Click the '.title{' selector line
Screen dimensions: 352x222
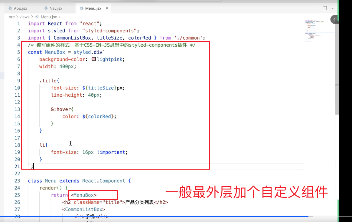pyautogui.click(x=49, y=81)
